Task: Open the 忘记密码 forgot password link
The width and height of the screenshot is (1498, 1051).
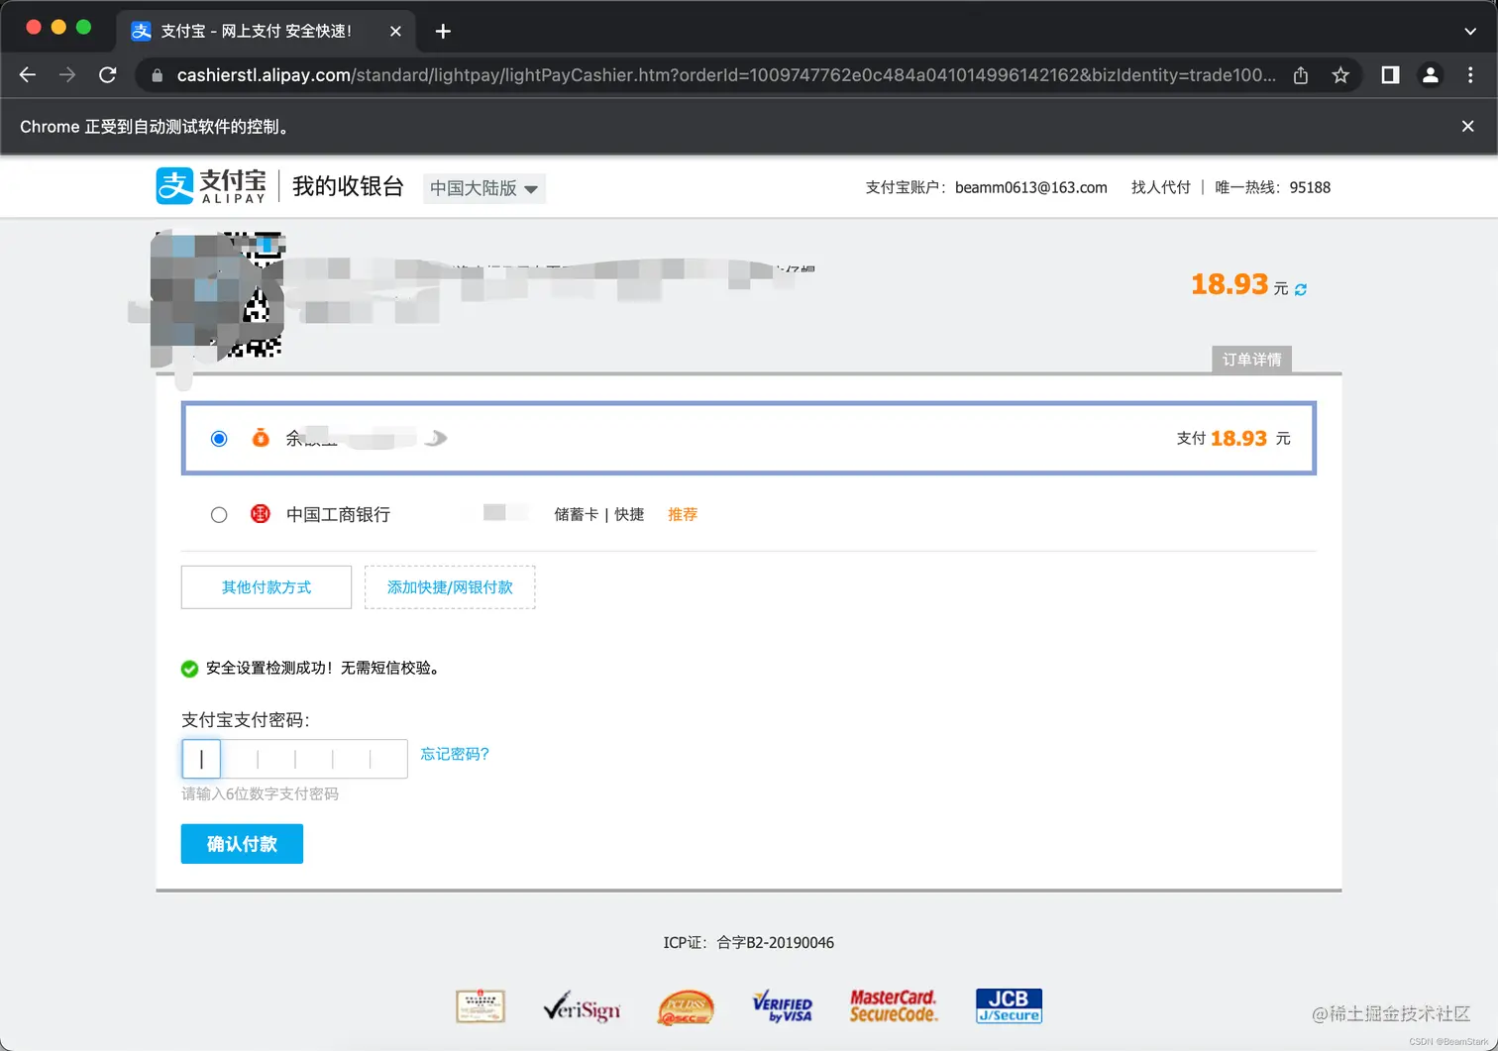Action: click(454, 754)
